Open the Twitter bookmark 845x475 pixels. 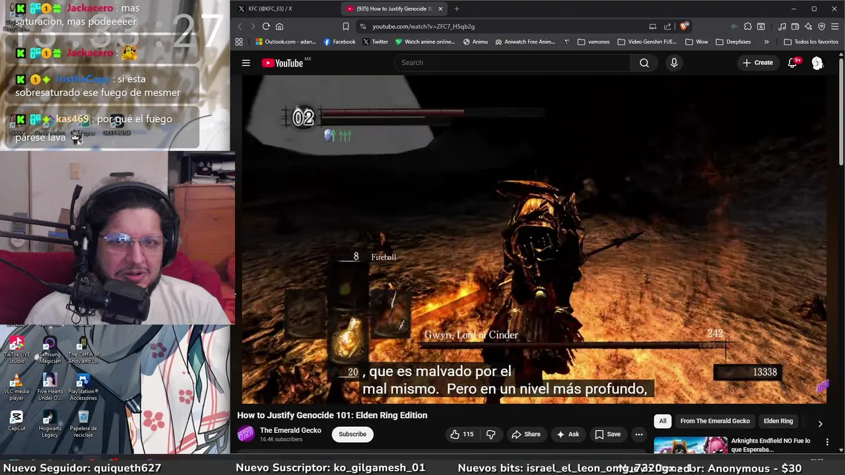coord(375,42)
